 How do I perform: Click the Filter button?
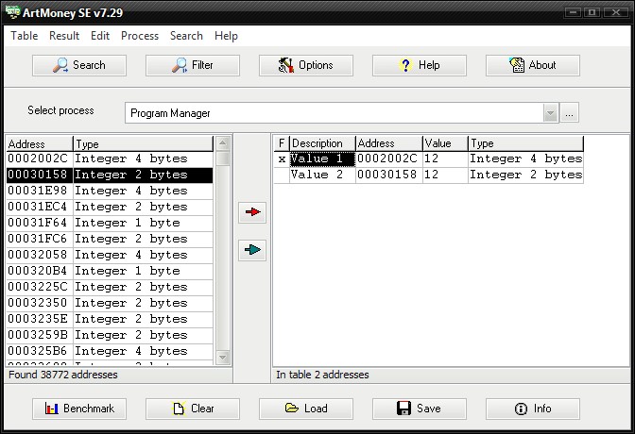193,65
